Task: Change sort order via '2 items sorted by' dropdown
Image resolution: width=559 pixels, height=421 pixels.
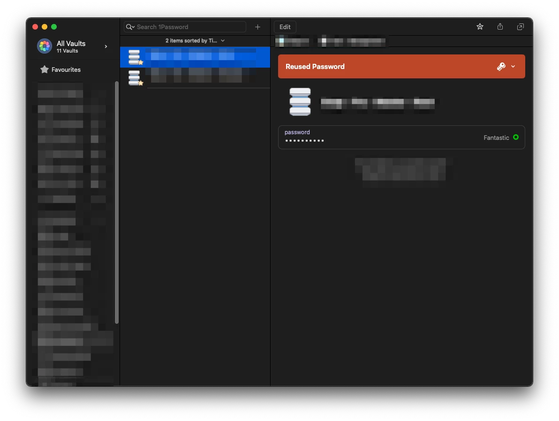Action: pyautogui.click(x=195, y=41)
